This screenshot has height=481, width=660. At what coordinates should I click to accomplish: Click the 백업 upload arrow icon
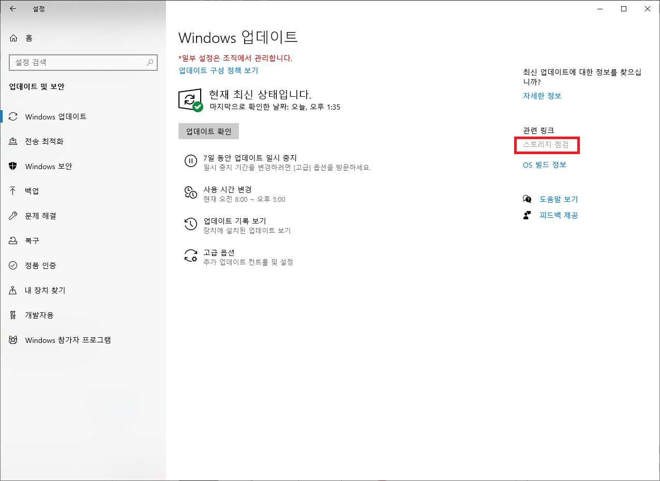click(14, 191)
